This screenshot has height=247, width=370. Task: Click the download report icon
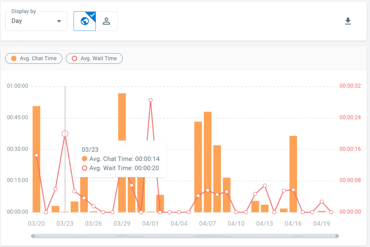click(x=348, y=21)
